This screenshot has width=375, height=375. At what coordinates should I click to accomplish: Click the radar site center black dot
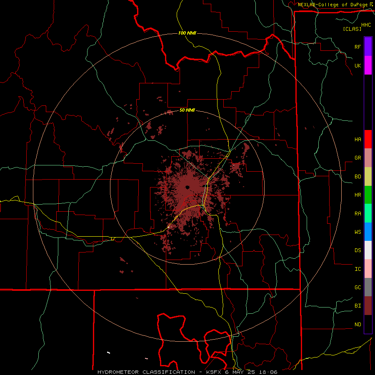tap(187, 187)
